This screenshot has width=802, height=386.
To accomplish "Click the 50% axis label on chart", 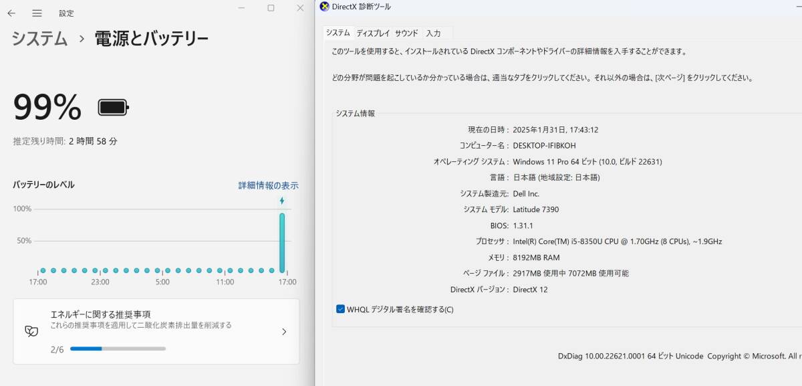I will [24, 241].
